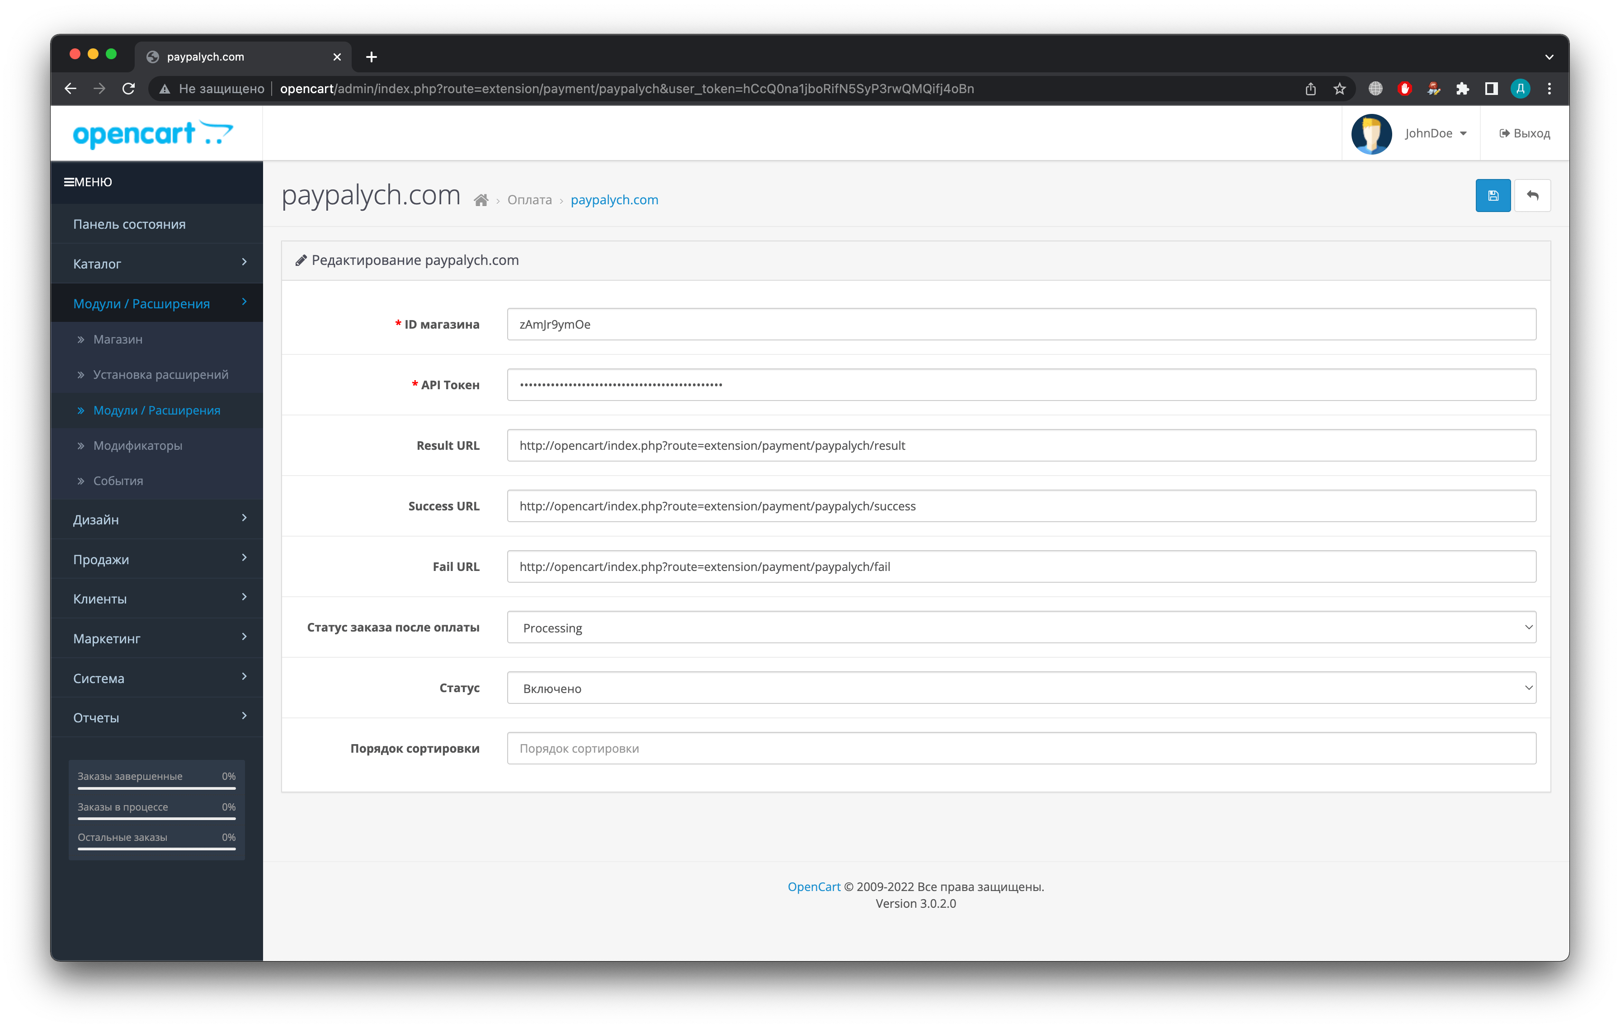Click into the Success URL field
This screenshot has width=1620, height=1028.
tap(1021, 506)
